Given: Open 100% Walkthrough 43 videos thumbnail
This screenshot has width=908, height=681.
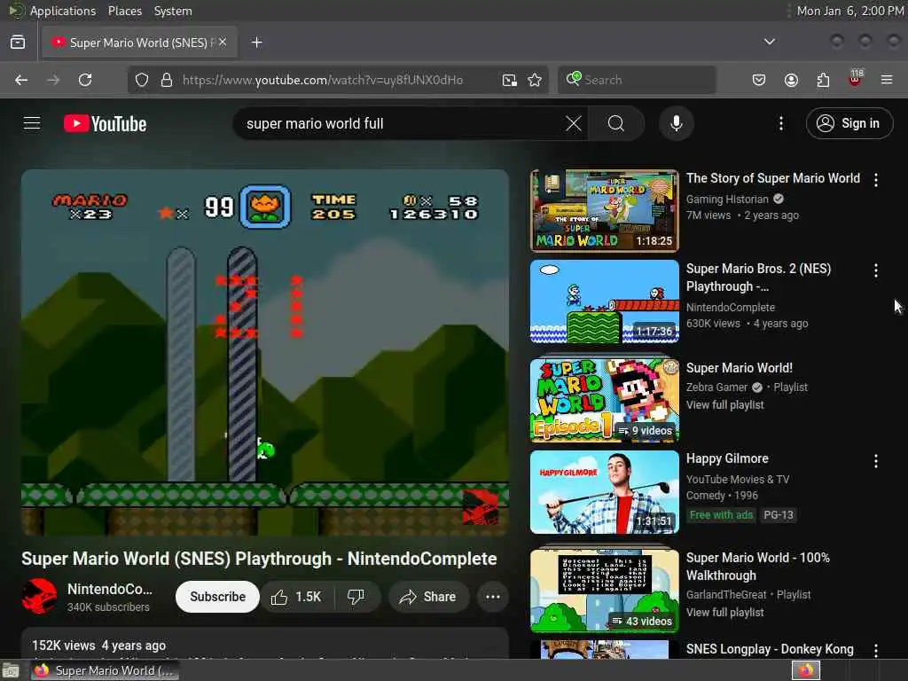Looking at the screenshot, I should [605, 591].
